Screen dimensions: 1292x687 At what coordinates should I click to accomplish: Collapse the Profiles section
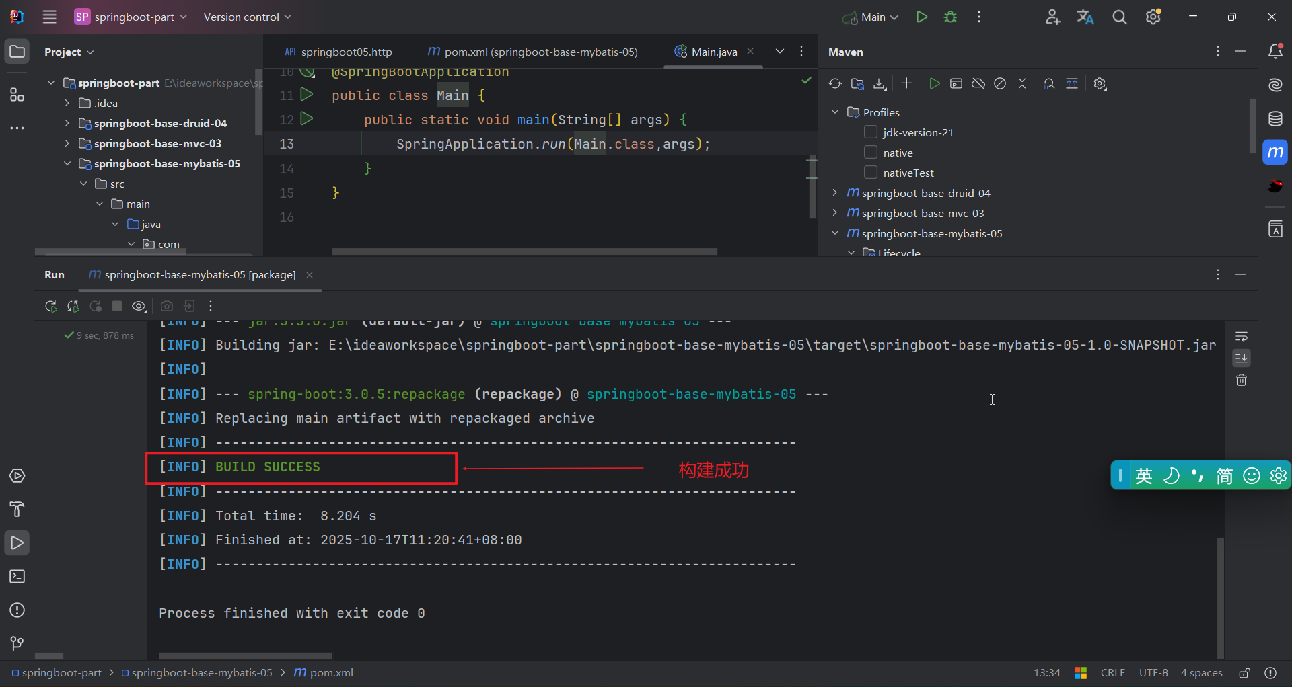point(835,112)
